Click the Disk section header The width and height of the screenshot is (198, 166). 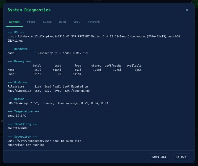pos(18,82)
